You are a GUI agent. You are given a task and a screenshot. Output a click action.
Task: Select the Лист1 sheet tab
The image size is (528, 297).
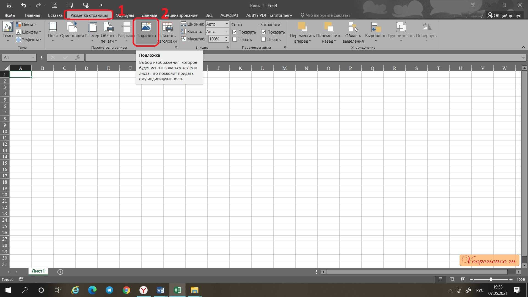(38, 271)
